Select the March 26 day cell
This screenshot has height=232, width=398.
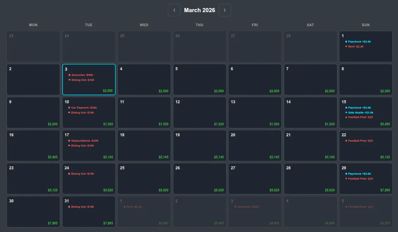200,178
